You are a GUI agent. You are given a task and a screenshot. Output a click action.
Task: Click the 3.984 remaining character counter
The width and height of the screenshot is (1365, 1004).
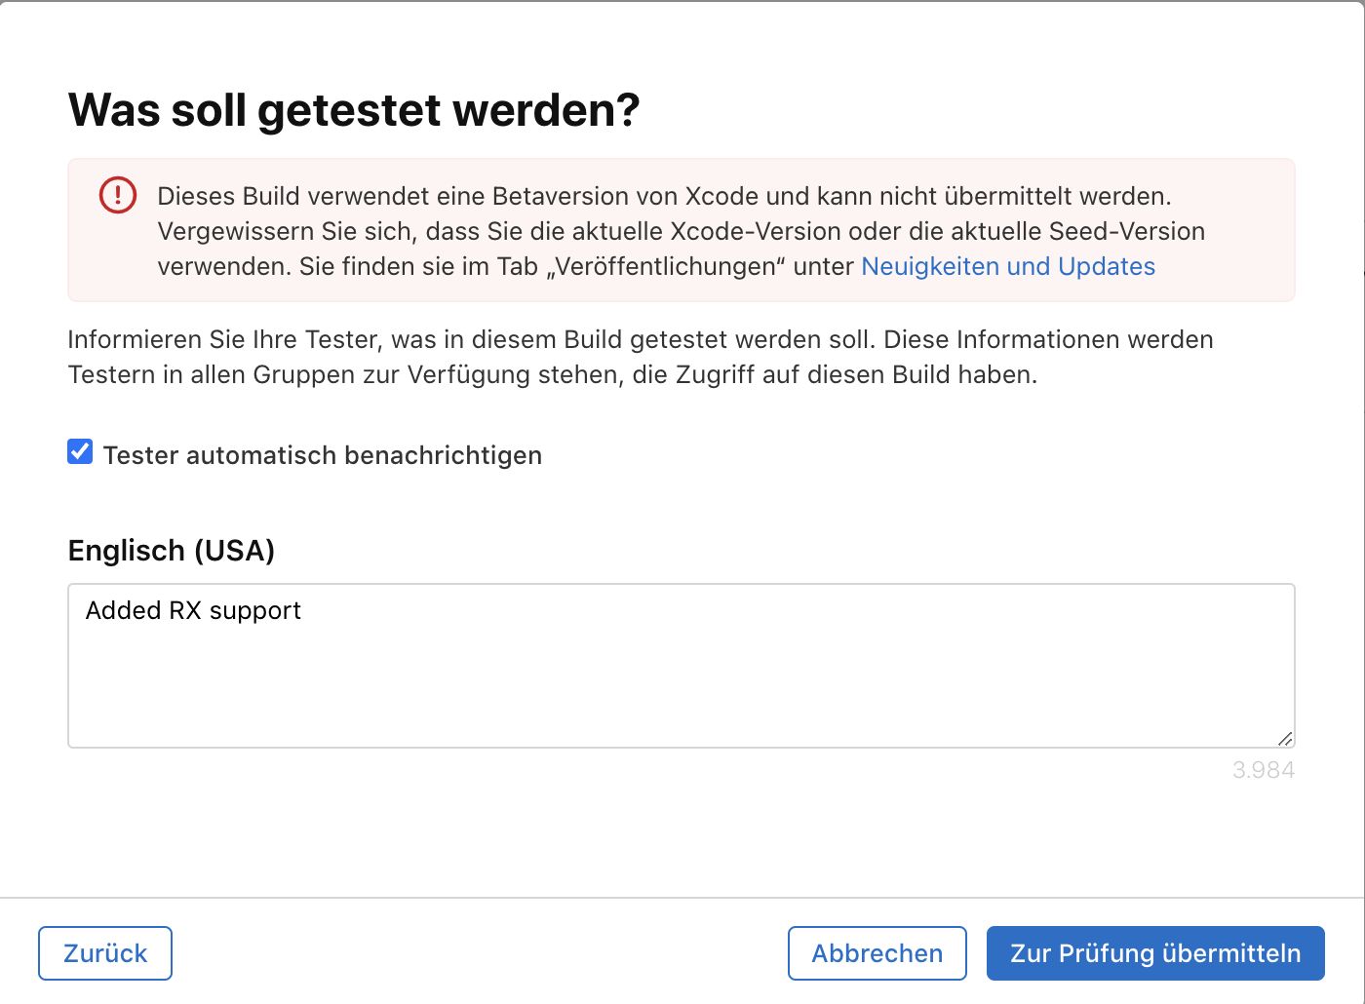tap(1263, 770)
